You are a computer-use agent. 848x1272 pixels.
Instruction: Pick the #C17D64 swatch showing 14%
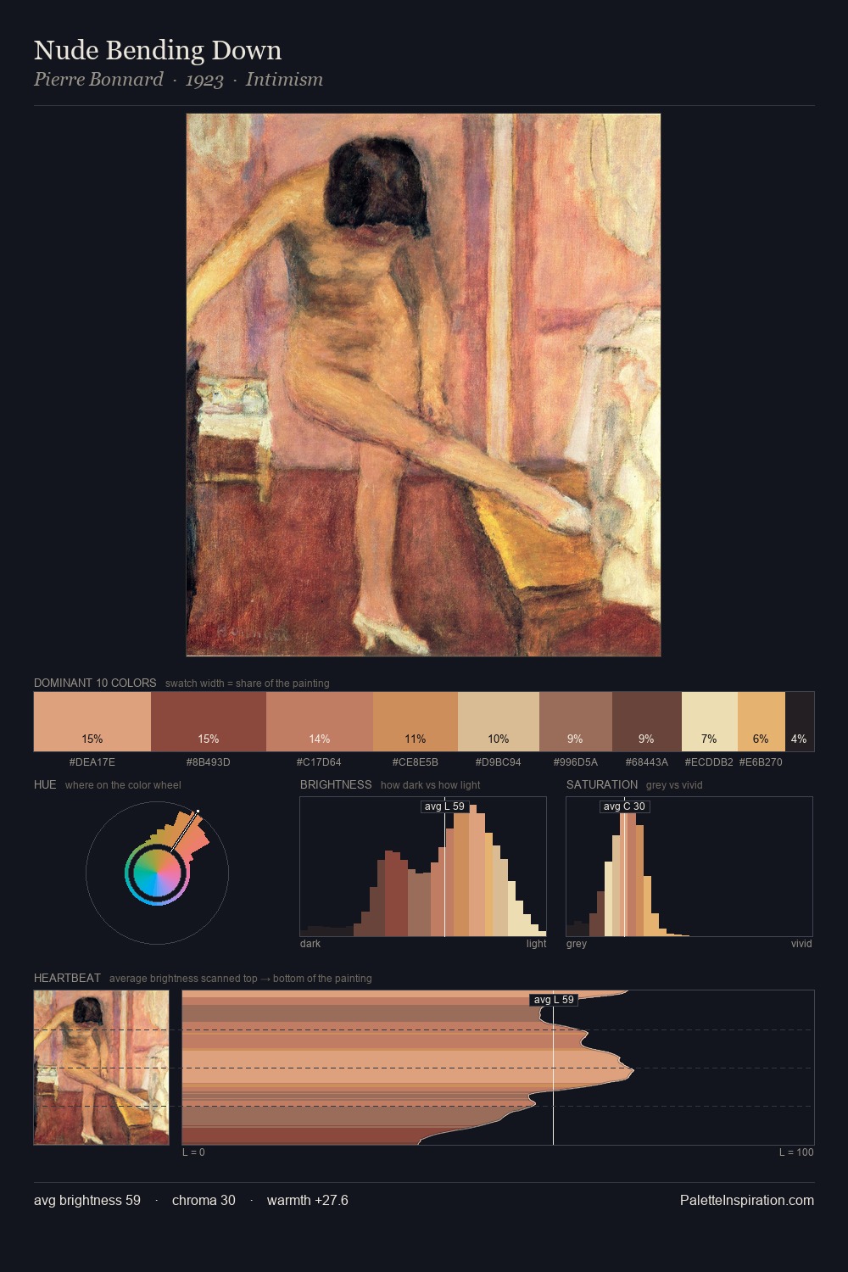point(320,722)
